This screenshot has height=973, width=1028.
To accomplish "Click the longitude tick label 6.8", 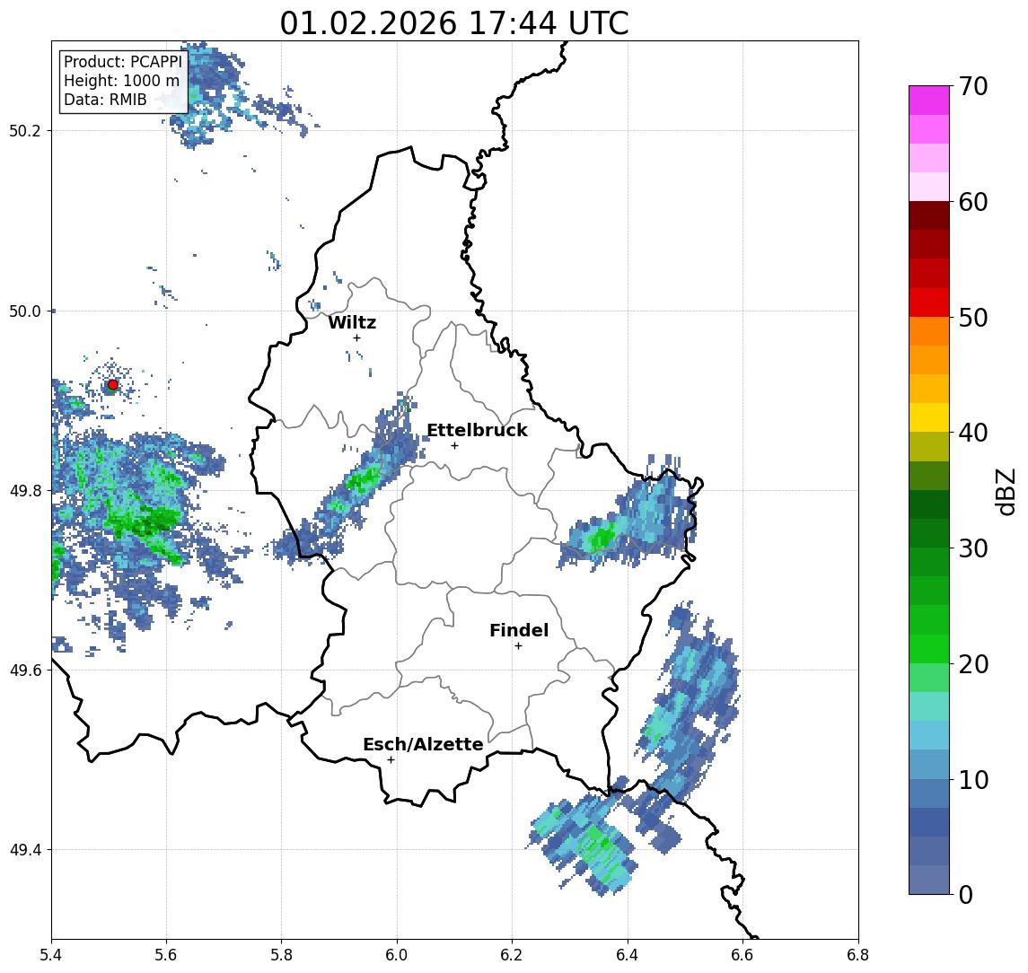I will click(x=858, y=955).
